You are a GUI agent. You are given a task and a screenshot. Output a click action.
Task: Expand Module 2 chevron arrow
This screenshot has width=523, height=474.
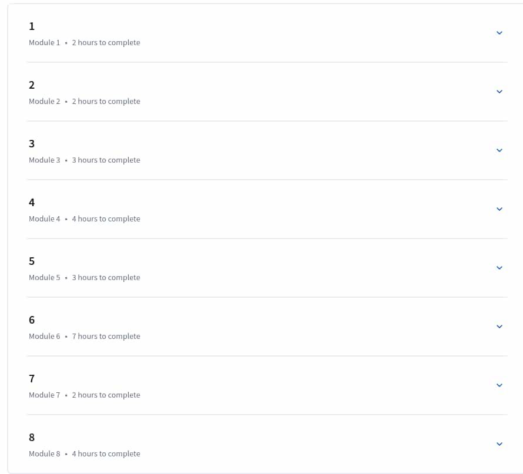(499, 91)
